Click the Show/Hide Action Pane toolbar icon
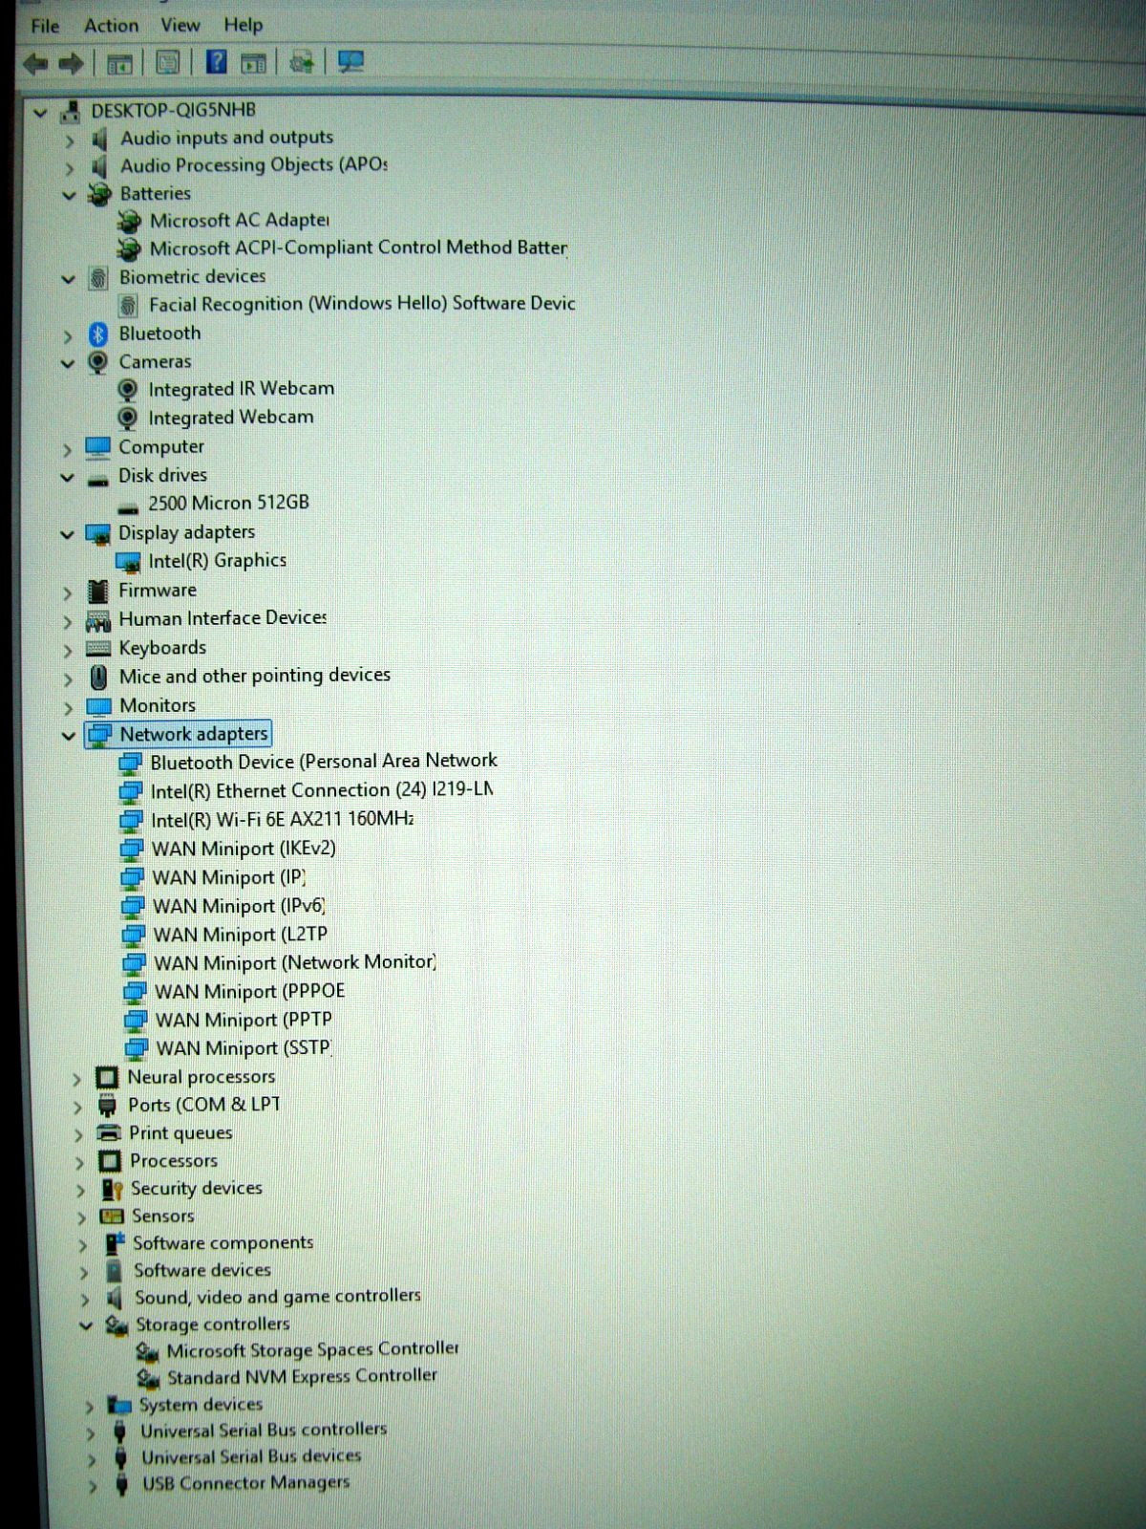 click(253, 64)
